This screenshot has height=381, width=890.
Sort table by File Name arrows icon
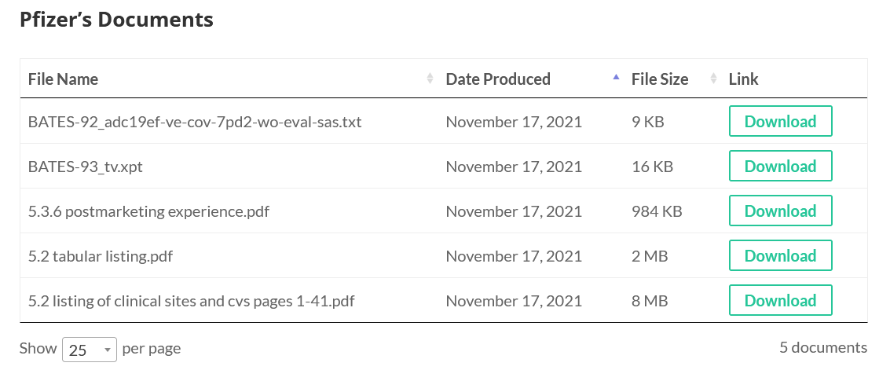click(x=430, y=79)
